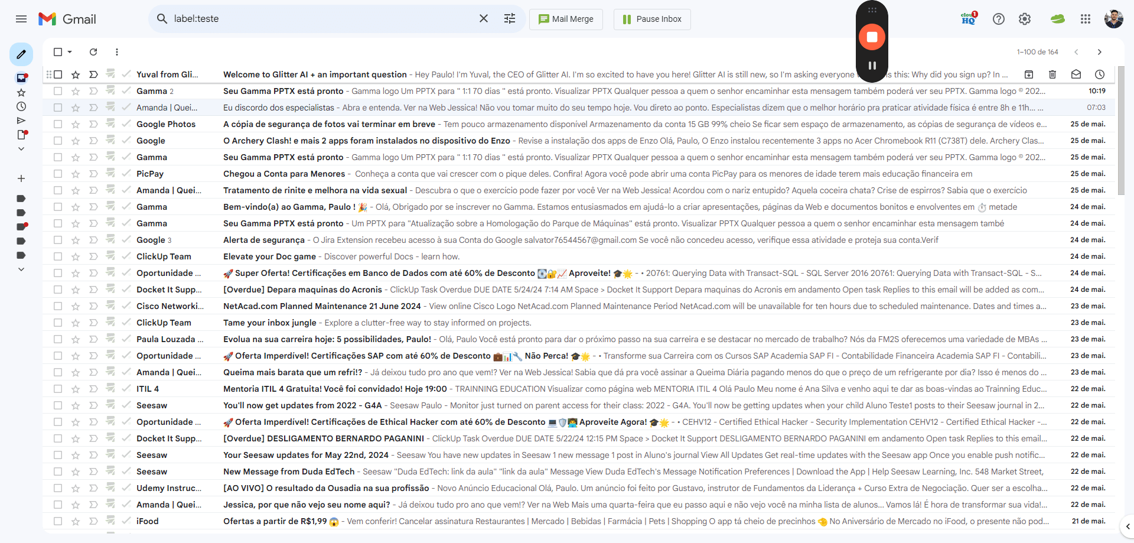Screen dimensions: 1134x543
Task: Open 'Ofertas a partir de R$1,99' email
Action: [x=579, y=521]
